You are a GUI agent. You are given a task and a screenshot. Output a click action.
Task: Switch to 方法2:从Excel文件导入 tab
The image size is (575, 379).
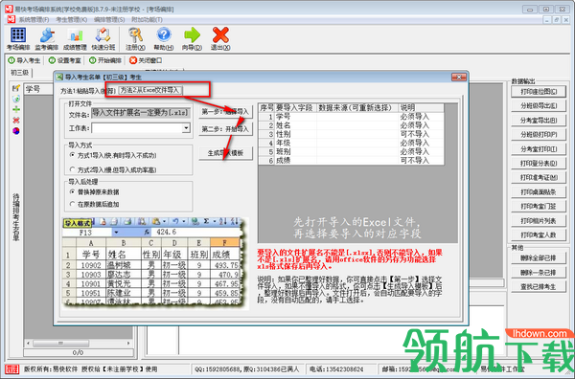click(150, 90)
